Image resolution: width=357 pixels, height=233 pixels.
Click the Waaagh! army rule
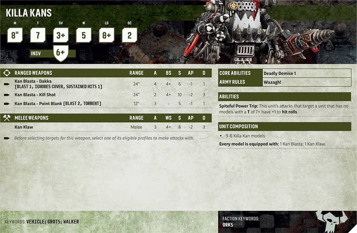pyautogui.click(x=272, y=82)
